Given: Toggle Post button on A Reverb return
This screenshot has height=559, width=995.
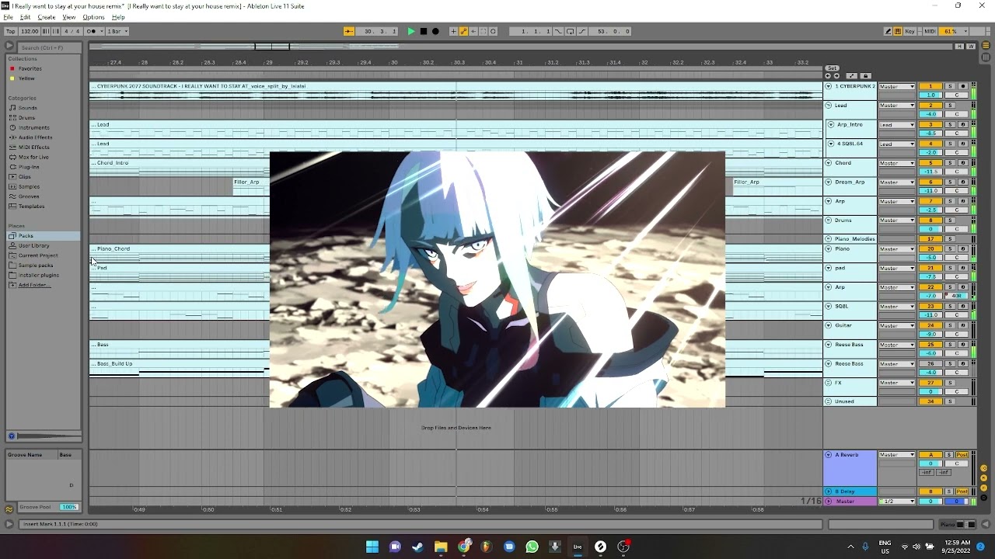Looking at the screenshot, I should pos(962,455).
